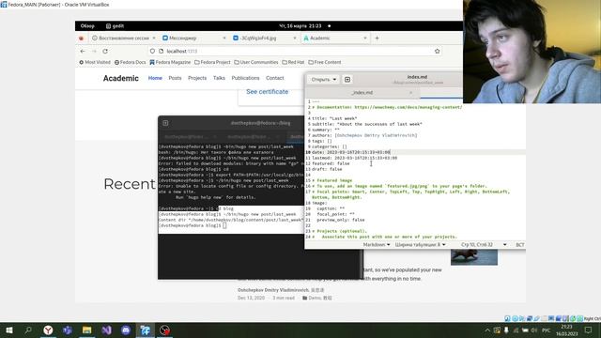Click the microphone tray icon
Image resolution: width=601 pixels, height=338 pixels.
[x=506, y=330]
